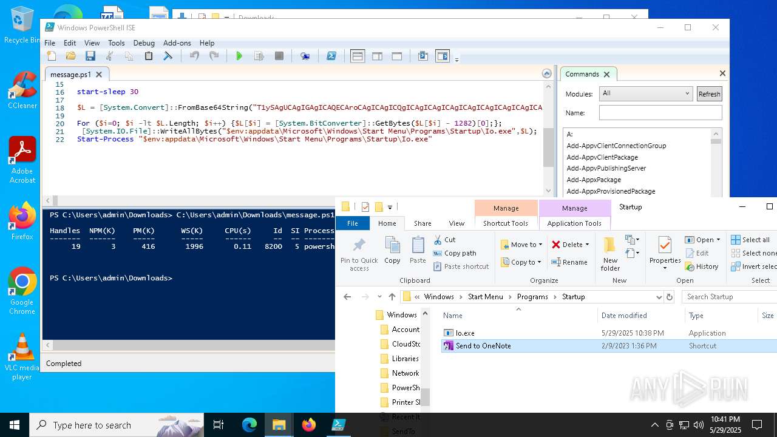777x437 pixels.
Task: Click the Open script folder icon in ISE
Action: pyautogui.click(x=71, y=56)
